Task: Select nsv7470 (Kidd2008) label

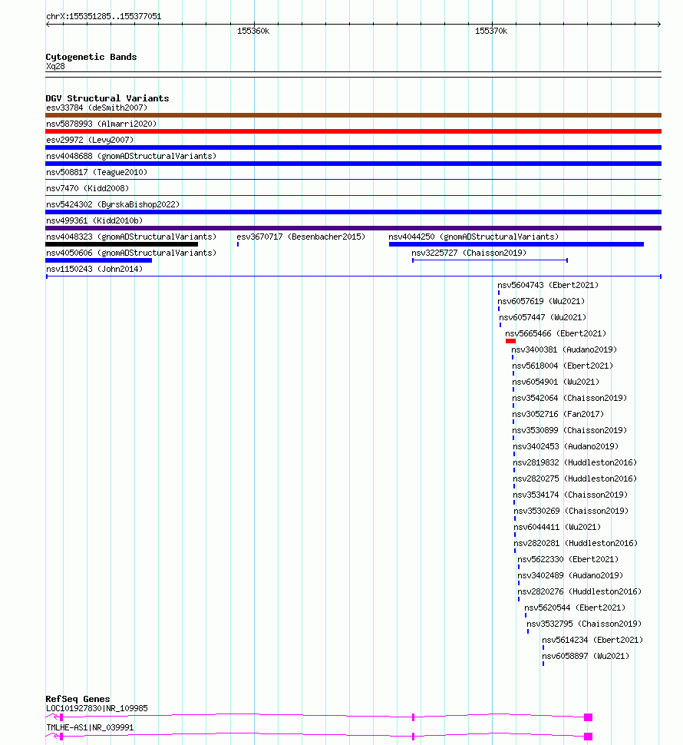Action: [x=87, y=189]
